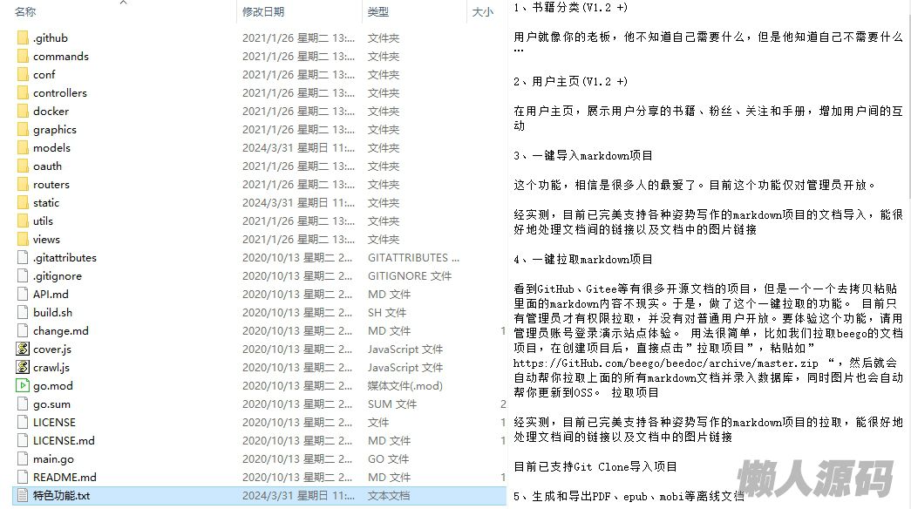Click the go.mod media file icon
Viewport: 911px width, 509px height.
[23, 386]
